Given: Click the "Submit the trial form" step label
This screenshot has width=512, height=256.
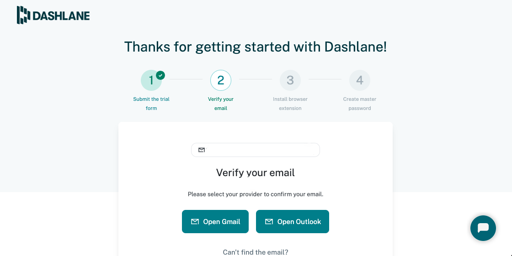Looking at the screenshot, I should pos(151,104).
